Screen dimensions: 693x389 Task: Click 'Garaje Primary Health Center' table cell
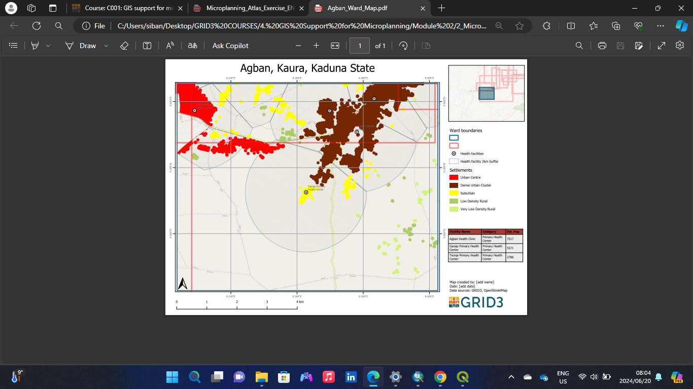click(465, 248)
